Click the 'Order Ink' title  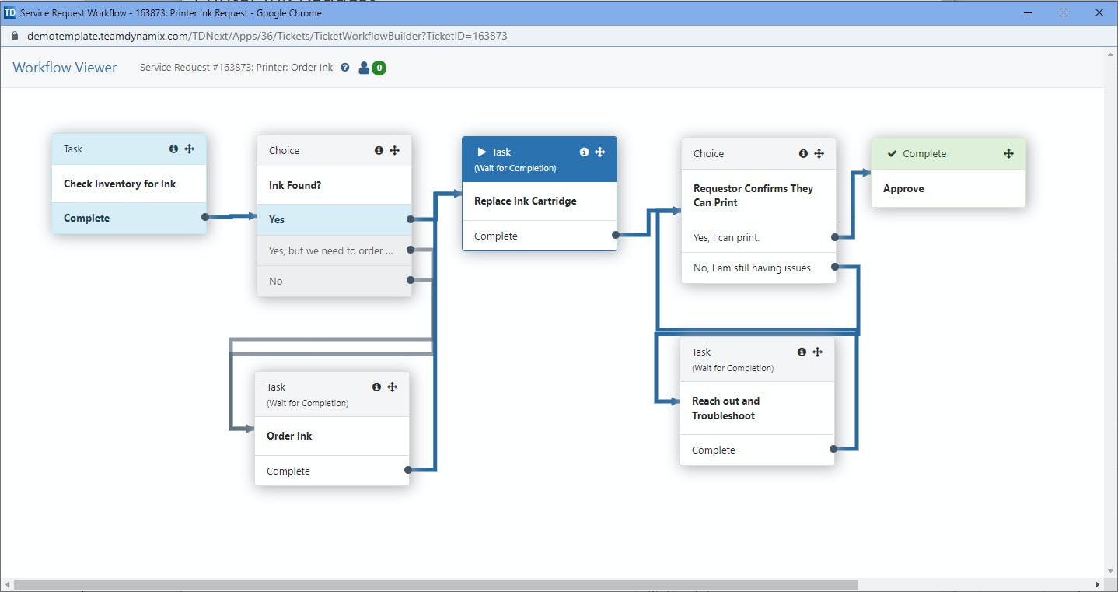(289, 436)
